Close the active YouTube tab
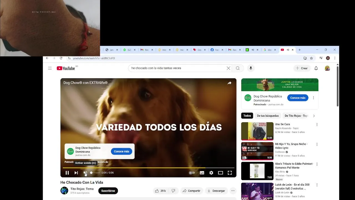 293,50
